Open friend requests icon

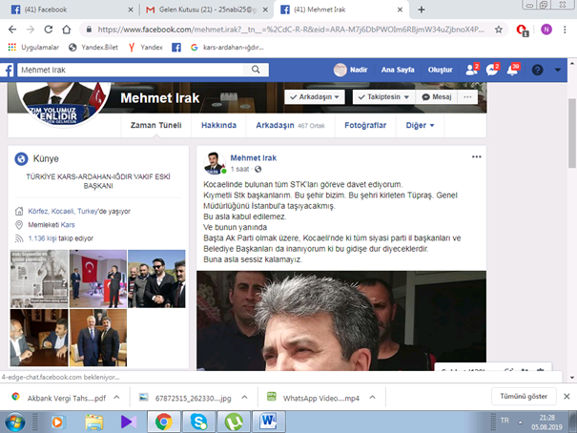click(x=471, y=70)
